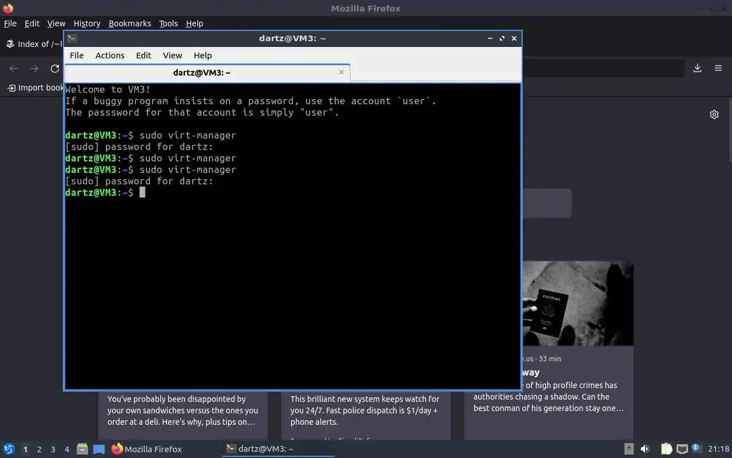Open the Firefox View menu
Screen dimensions: 732x458
(56, 23)
